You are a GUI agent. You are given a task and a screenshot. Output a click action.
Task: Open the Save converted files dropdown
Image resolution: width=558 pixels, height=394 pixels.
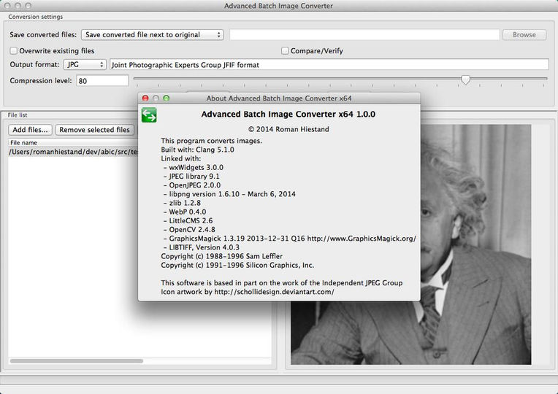click(153, 35)
